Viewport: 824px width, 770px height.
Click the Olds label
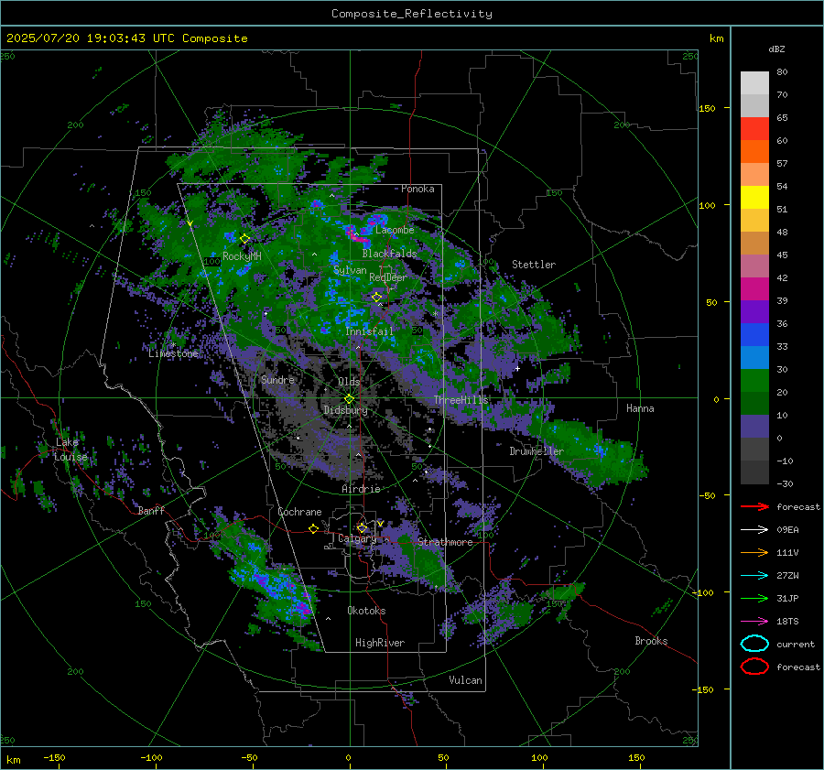tap(349, 382)
